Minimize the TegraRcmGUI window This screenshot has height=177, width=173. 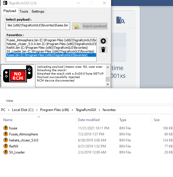coord(78,3)
